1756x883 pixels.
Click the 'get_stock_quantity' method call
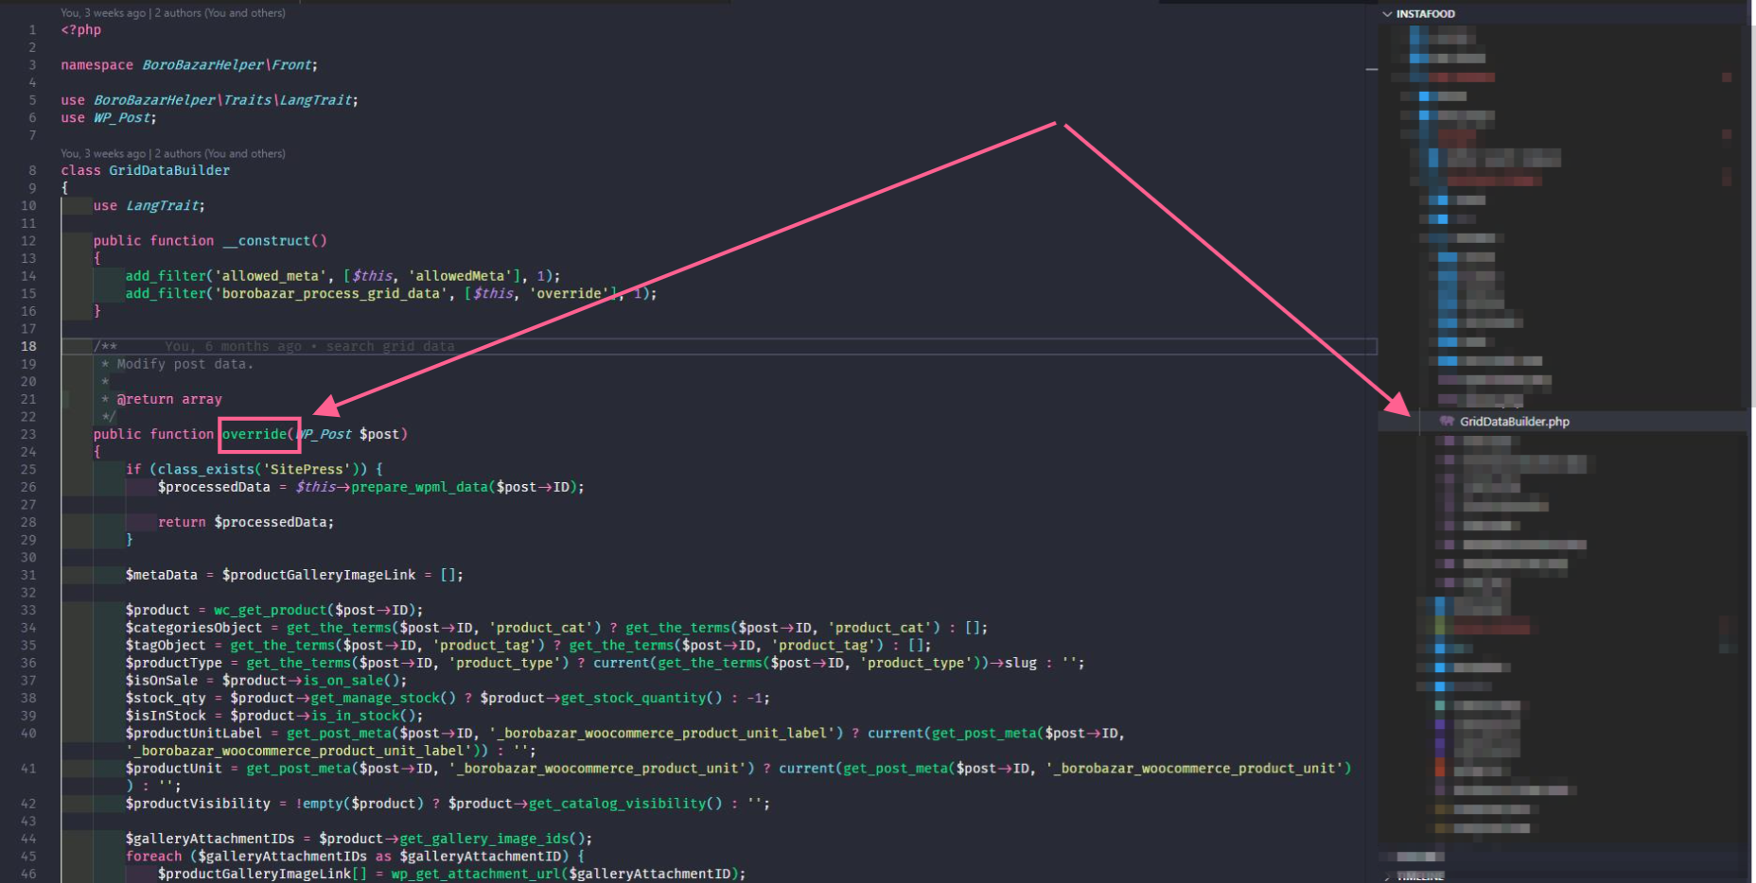(x=633, y=698)
